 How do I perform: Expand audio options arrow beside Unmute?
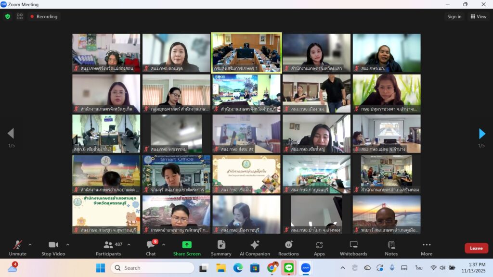(30, 245)
